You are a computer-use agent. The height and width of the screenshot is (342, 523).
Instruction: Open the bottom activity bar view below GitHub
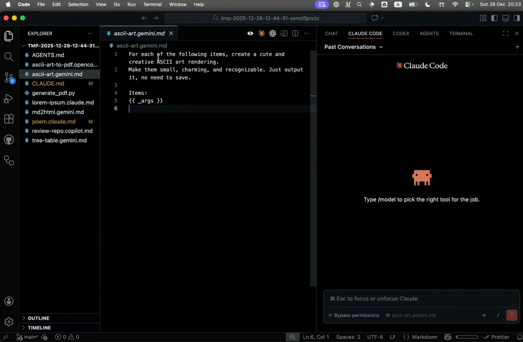pos(9,160)
